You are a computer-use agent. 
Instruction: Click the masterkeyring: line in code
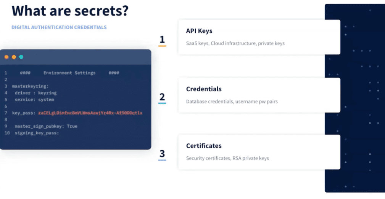pos(30,86)
